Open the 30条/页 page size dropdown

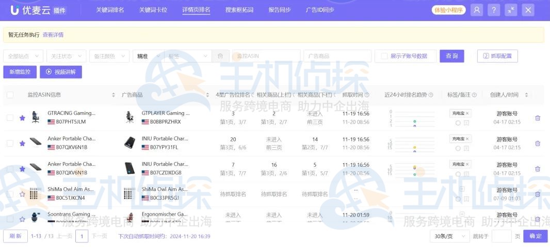[450, 237]
